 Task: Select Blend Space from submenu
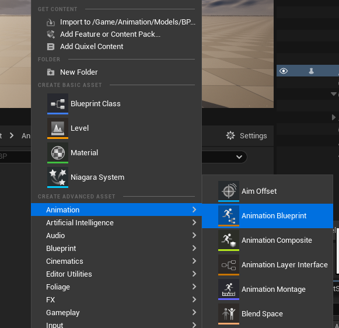(x=267, y=314)
